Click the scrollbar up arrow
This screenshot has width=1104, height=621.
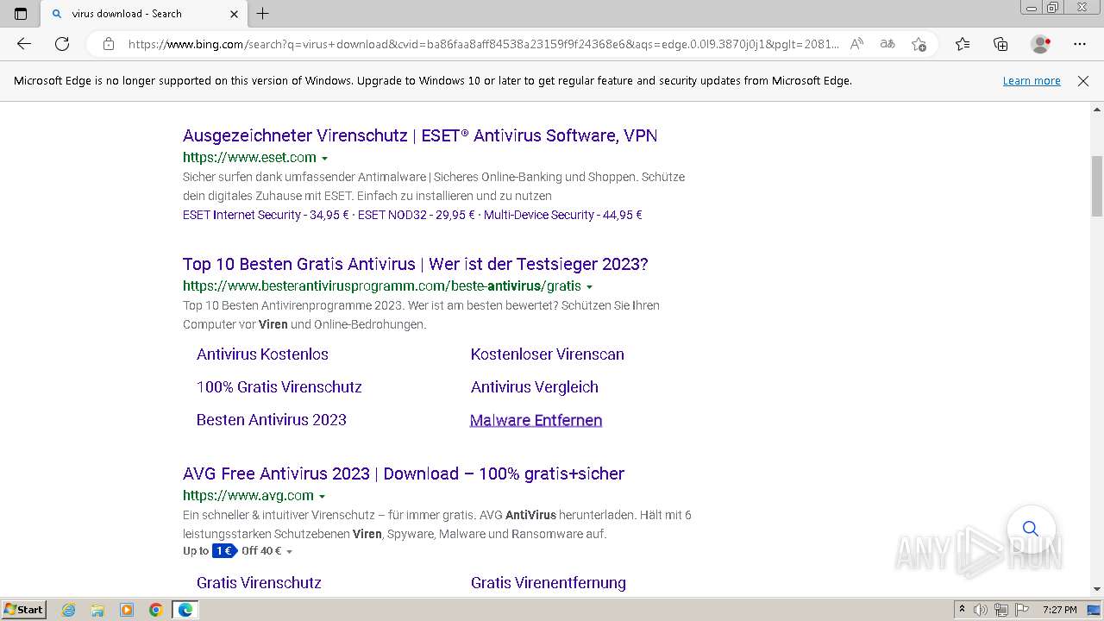[x=1097, y=110]
